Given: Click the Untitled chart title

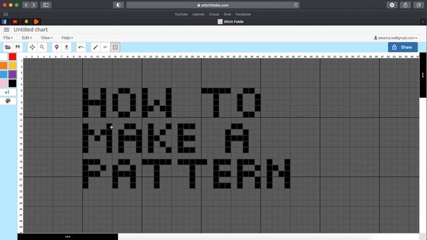Looking at the screenshot, I should pyautogui.click(x=31, y=29).
